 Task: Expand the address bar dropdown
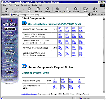click(x=89, y=15)
